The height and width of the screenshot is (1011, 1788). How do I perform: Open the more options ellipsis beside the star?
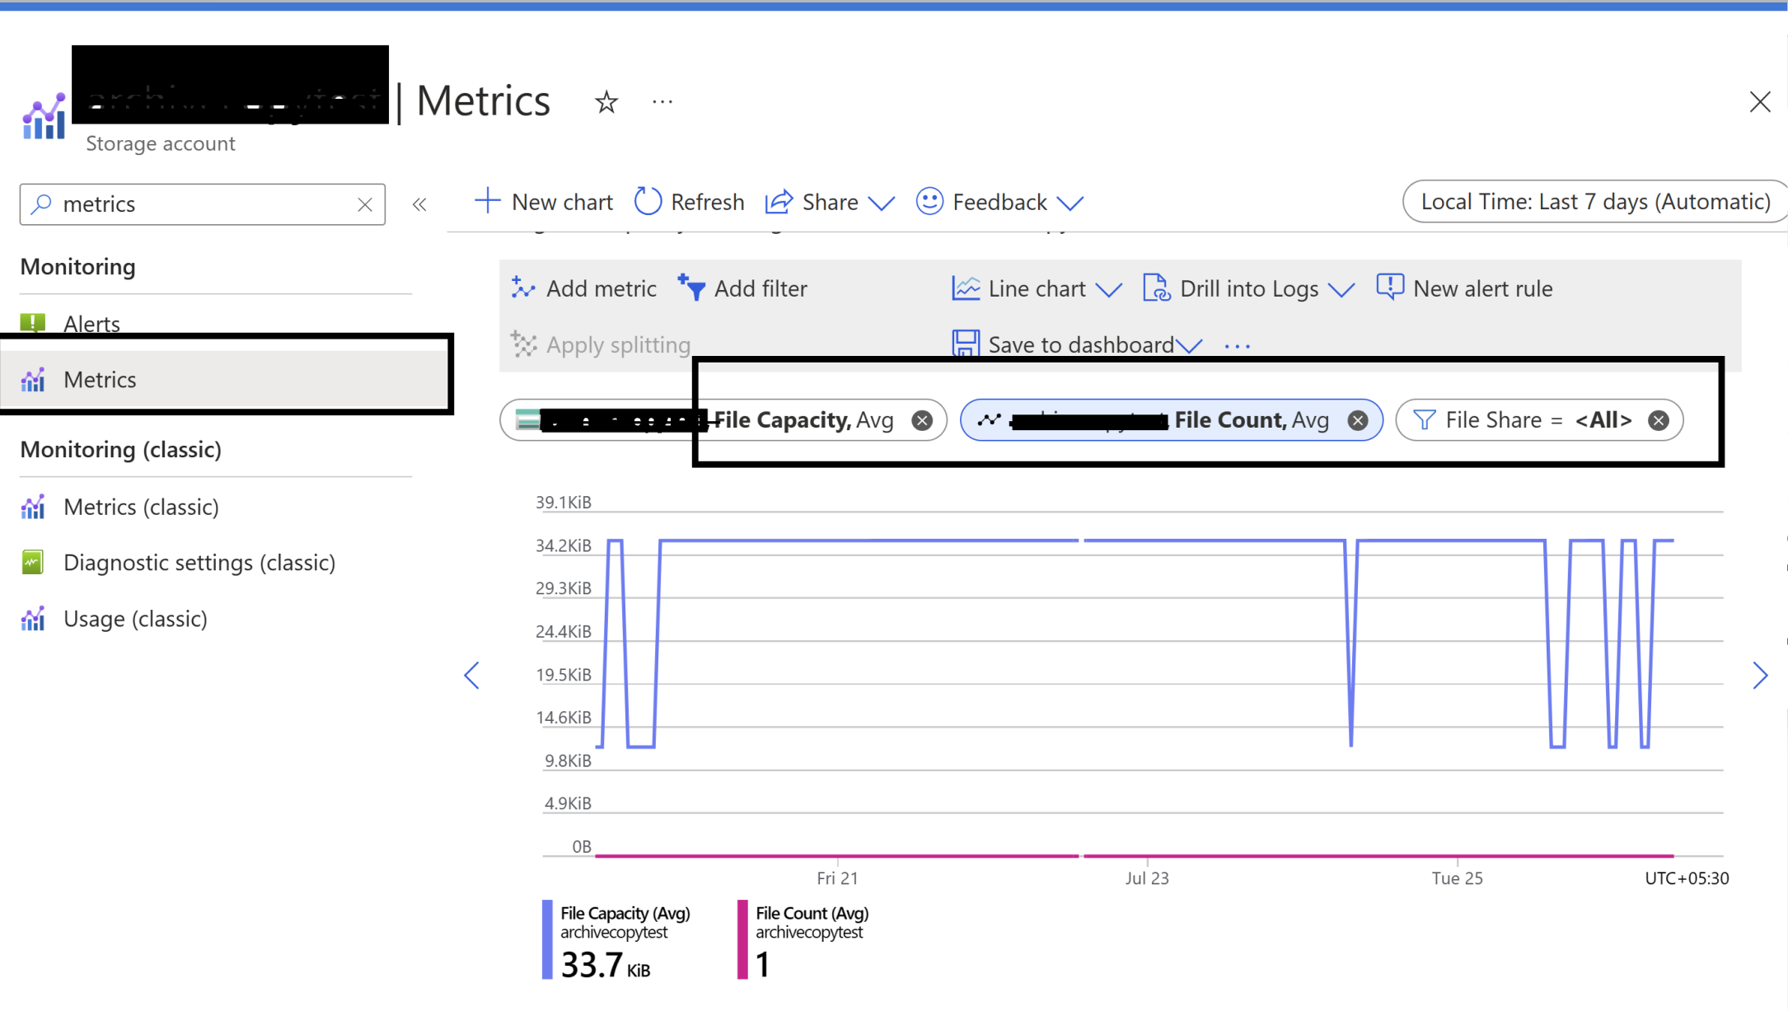[662, 102]
